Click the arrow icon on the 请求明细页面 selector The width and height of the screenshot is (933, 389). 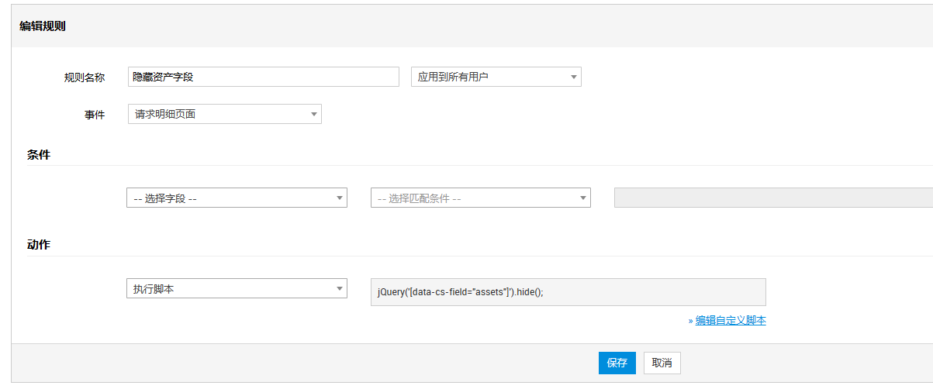point(313,114)
